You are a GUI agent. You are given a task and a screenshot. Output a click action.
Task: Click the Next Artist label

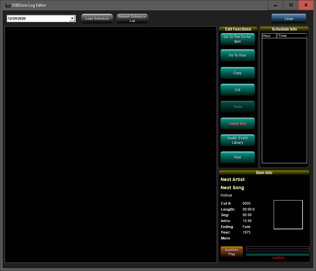pyautogui.click(x=233, y=179)
